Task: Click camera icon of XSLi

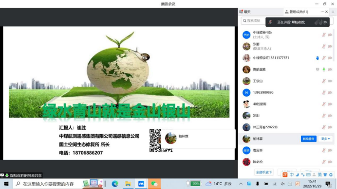Action: [330, 116]
